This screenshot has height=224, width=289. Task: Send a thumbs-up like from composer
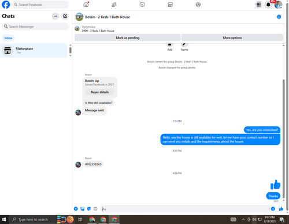pyautogui.click(x=281, y=209)
